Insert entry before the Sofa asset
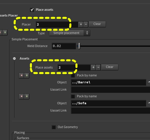The image size is (150, 140). [27, 96]
